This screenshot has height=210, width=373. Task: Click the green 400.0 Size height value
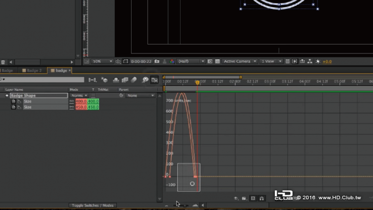point(93,101)
